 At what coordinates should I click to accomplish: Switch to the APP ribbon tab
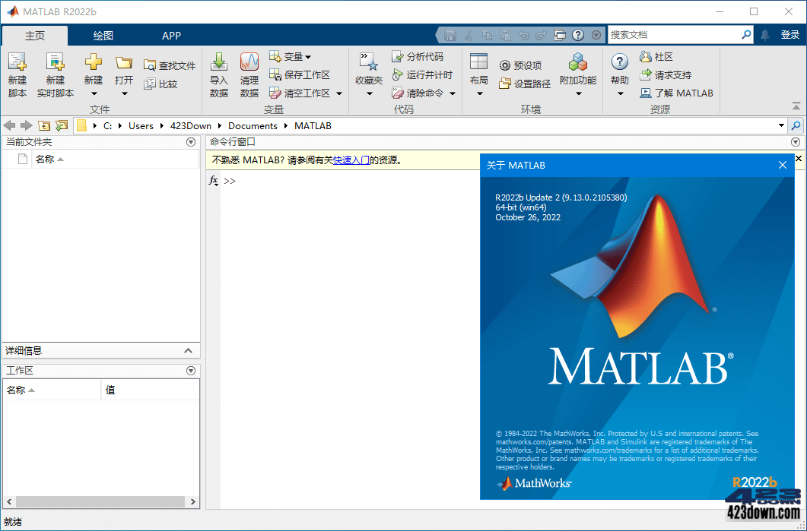pos(171,35)
